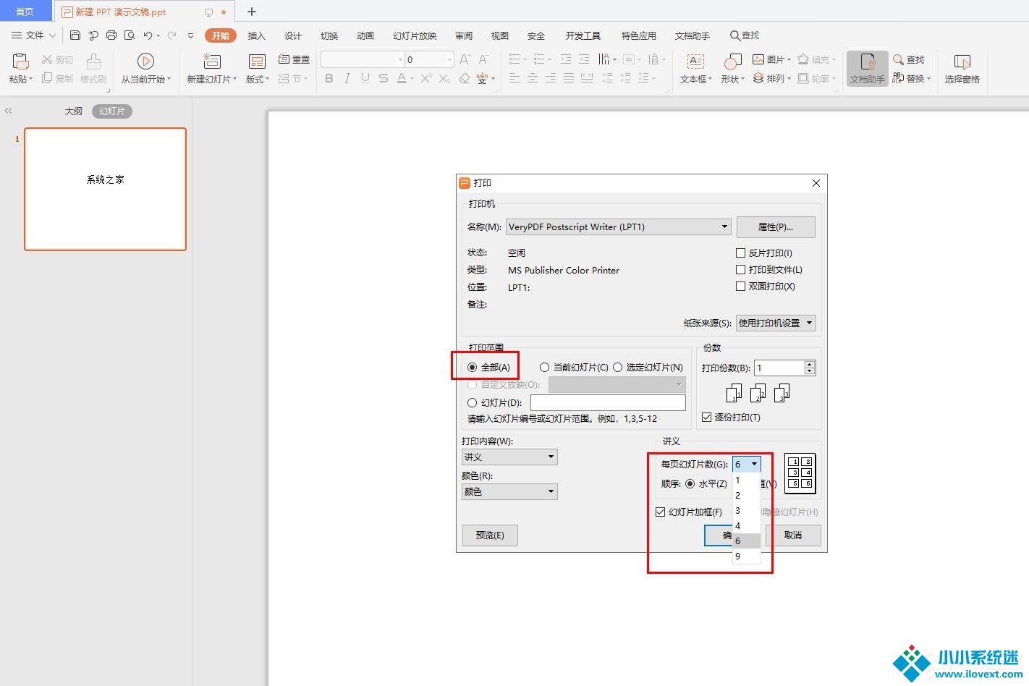
Task: Click the Paste icon in ribbon
Action: pos(20,62)
